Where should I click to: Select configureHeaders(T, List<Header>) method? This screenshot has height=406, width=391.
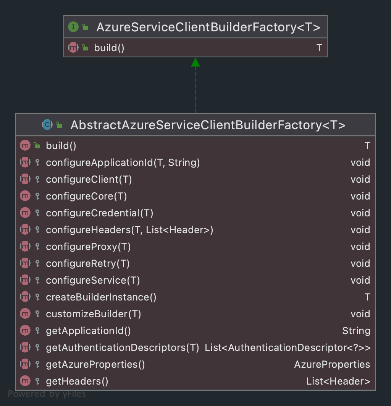pos(129,230)
